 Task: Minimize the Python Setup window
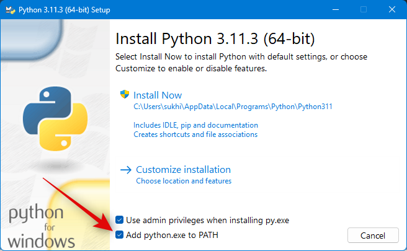pos(336,9)
